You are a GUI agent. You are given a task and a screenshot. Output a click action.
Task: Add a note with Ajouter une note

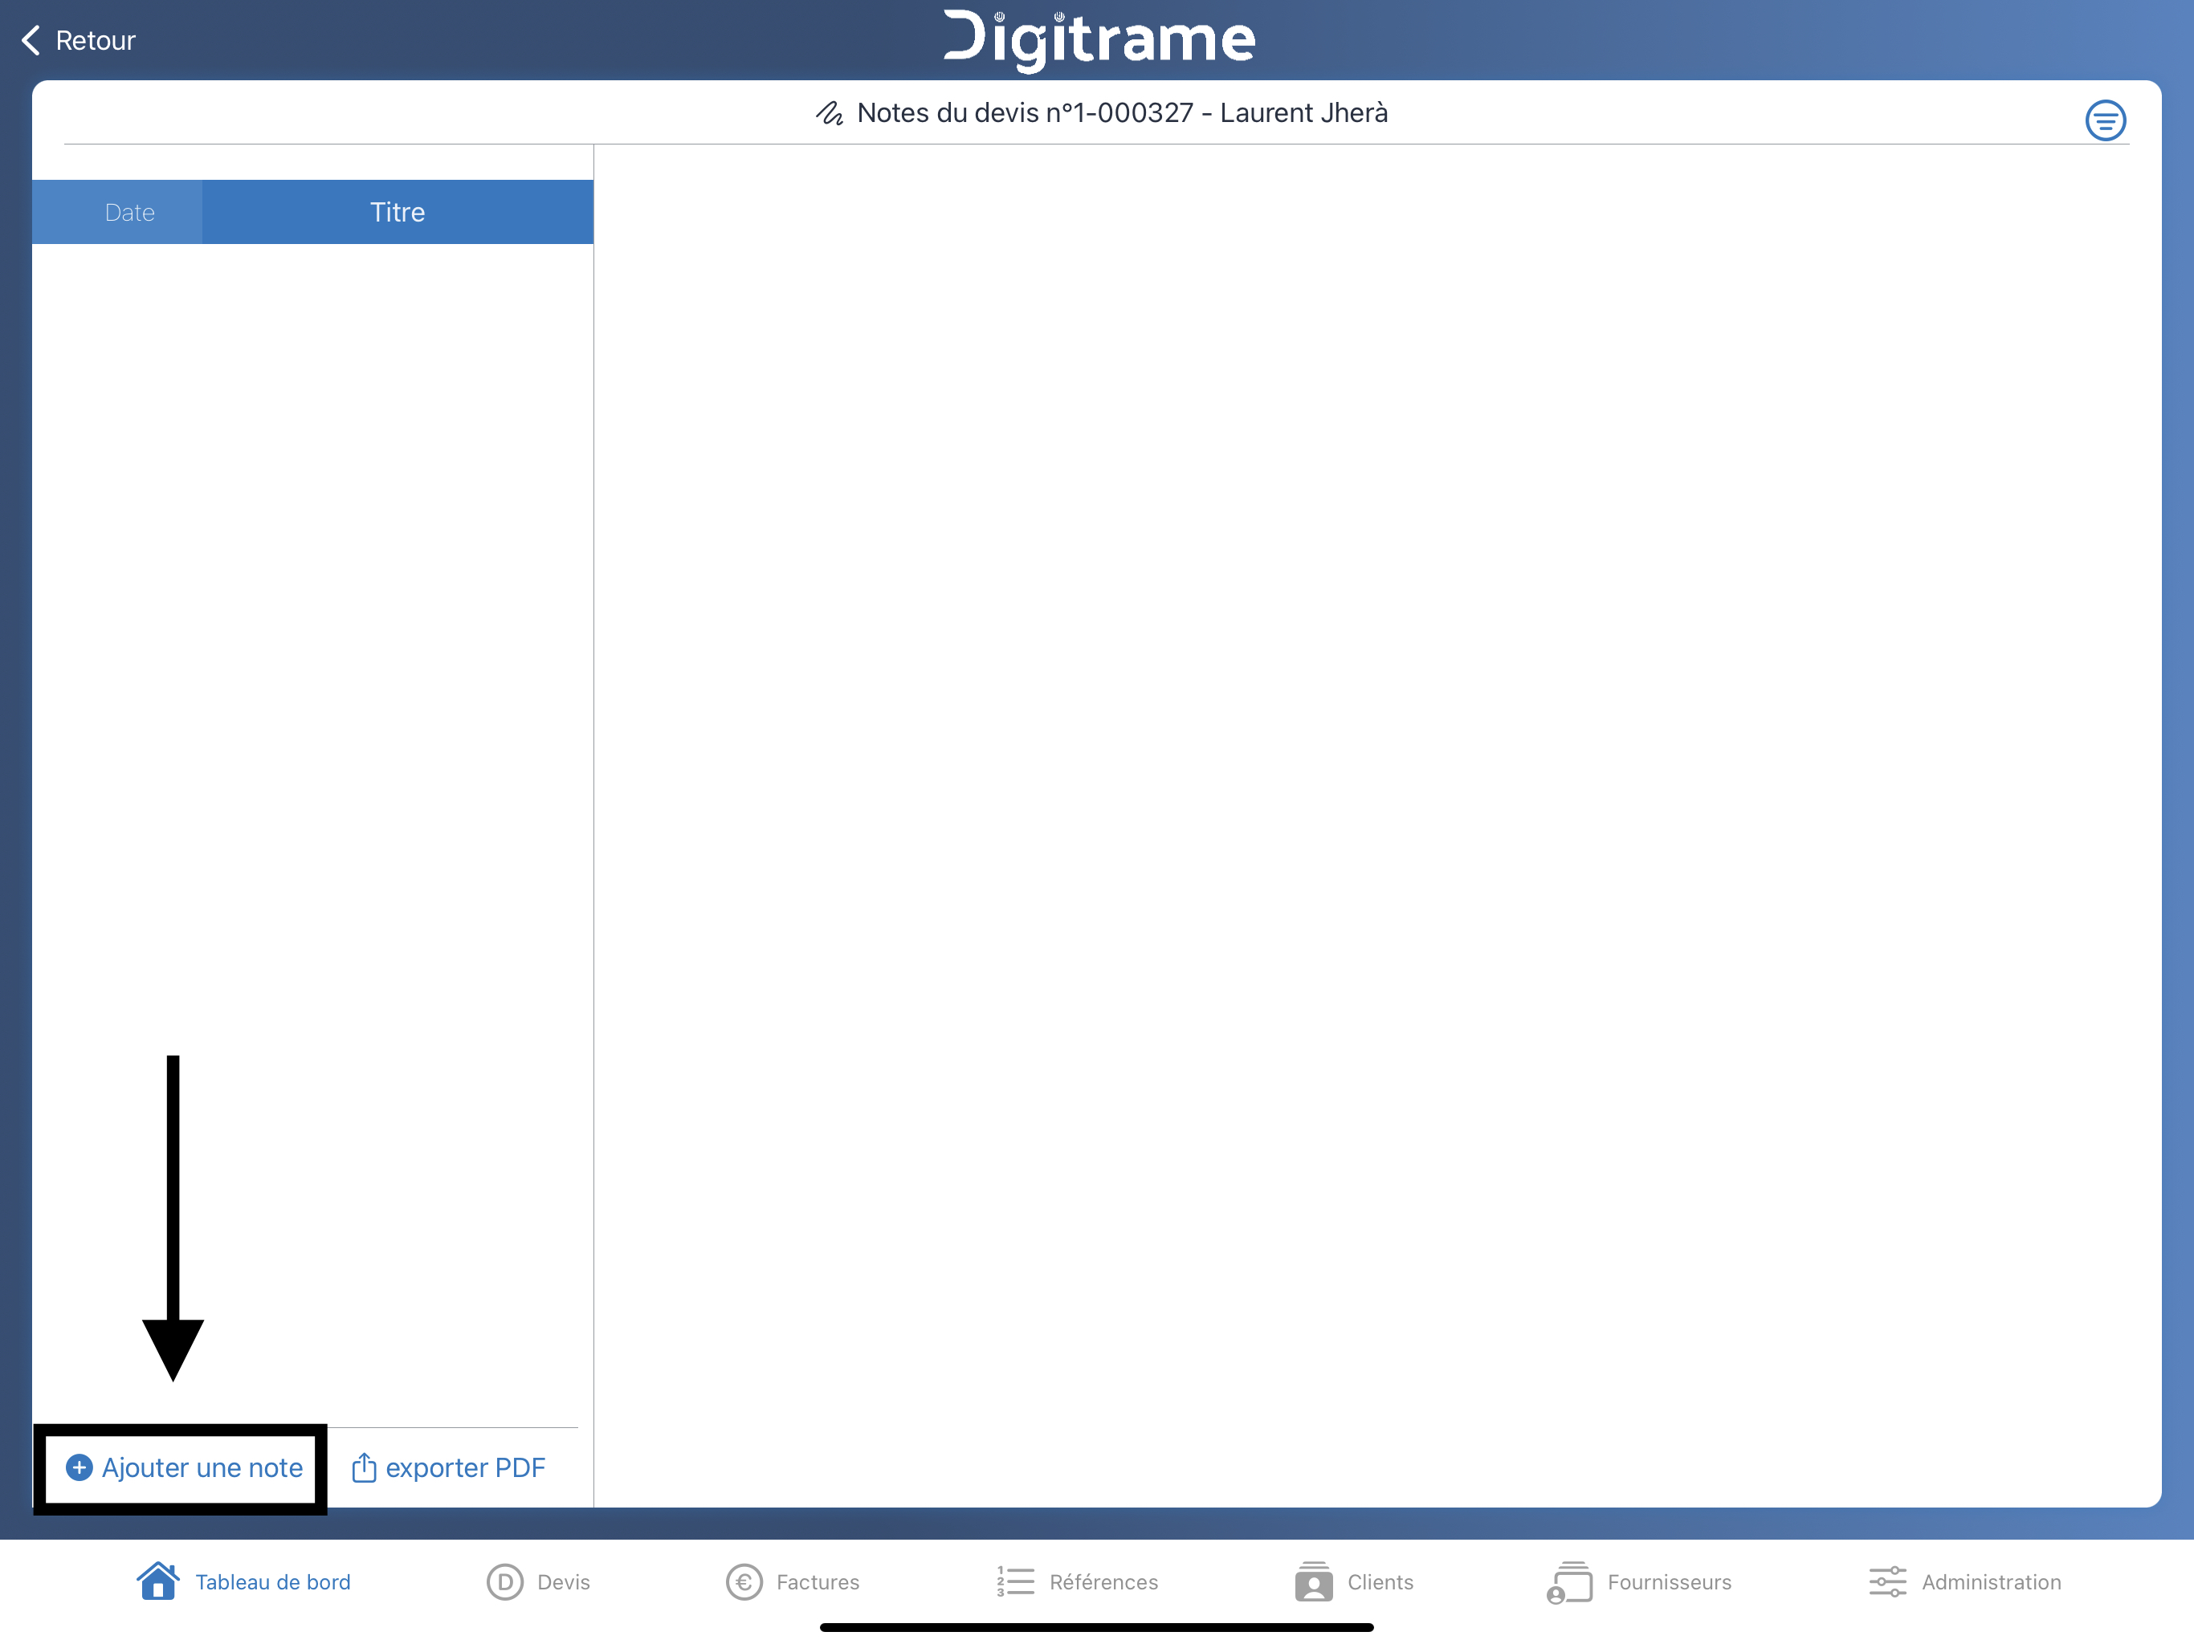(183, 1467)
